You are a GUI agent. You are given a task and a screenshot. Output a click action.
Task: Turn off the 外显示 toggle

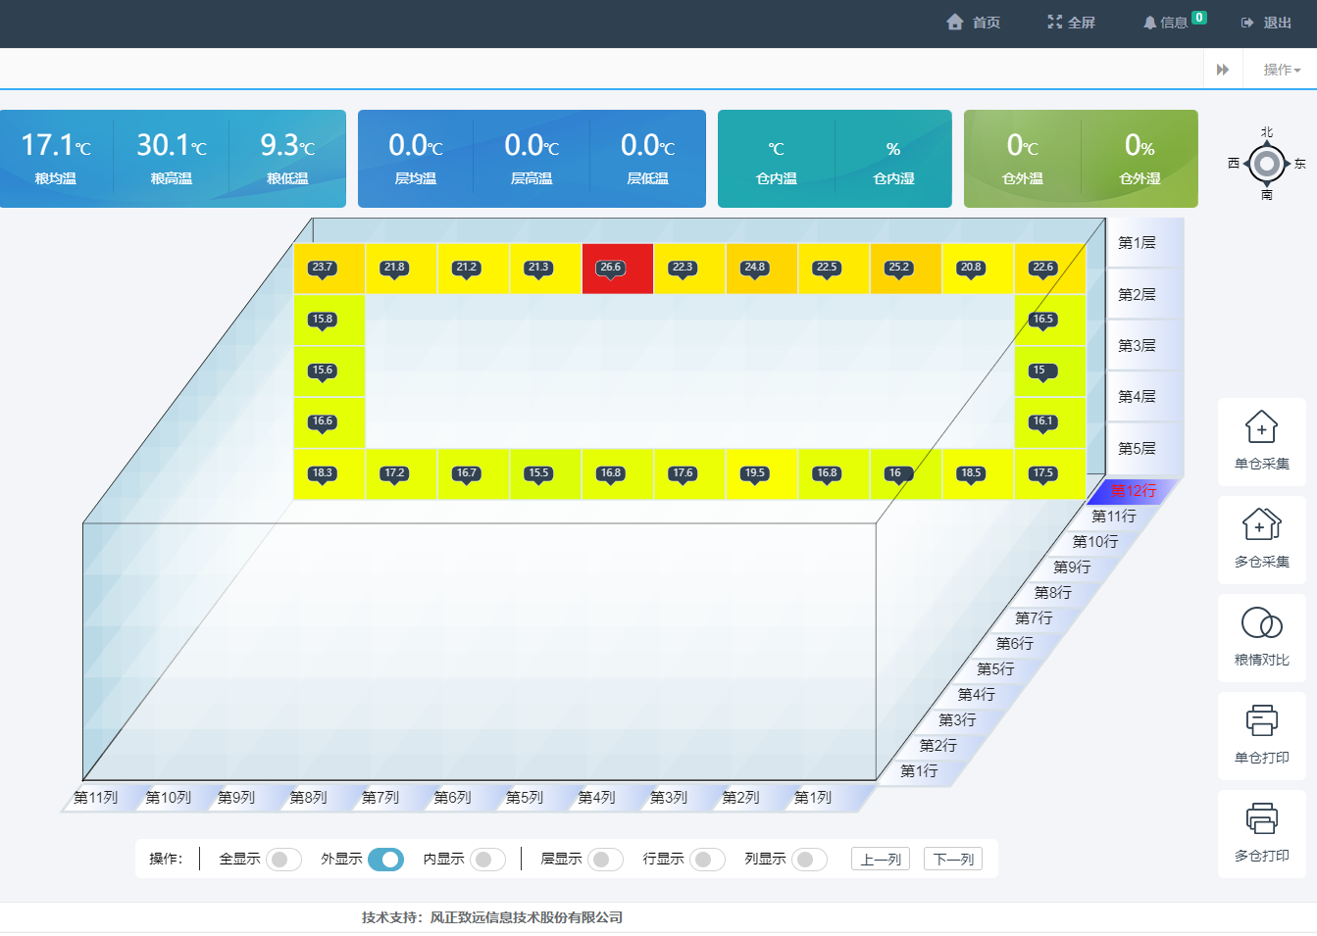385,860
